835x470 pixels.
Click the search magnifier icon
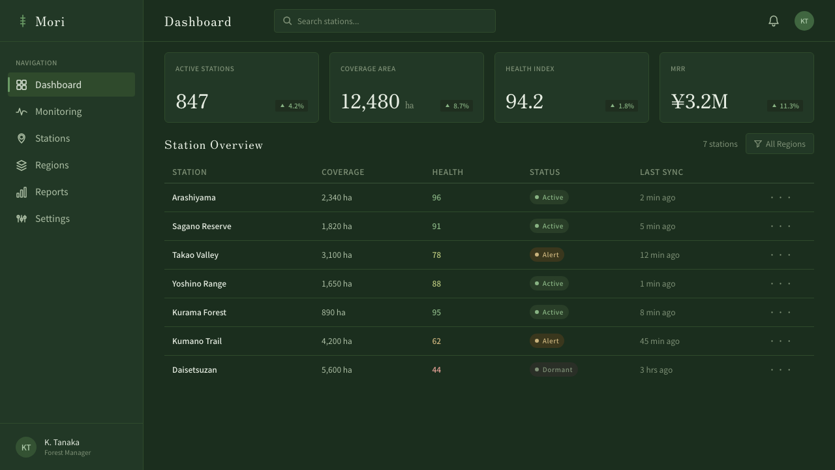click(x=287, y=21)
